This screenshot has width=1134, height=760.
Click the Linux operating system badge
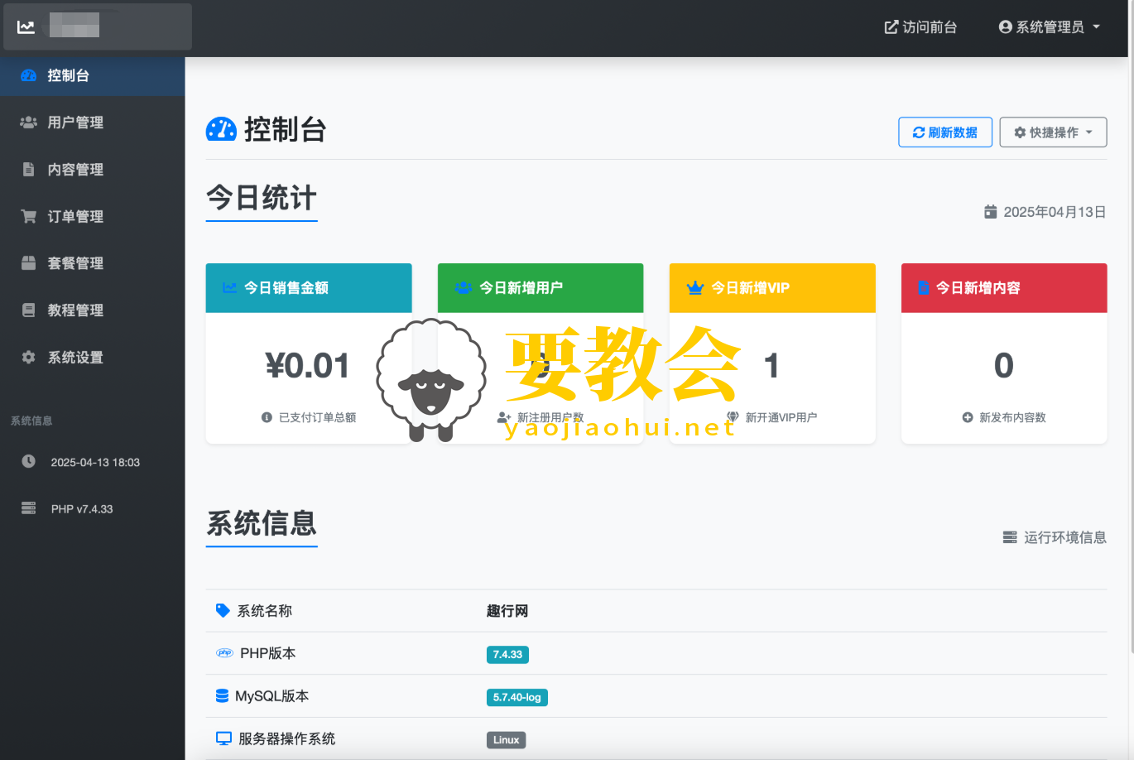coord(507,740)
